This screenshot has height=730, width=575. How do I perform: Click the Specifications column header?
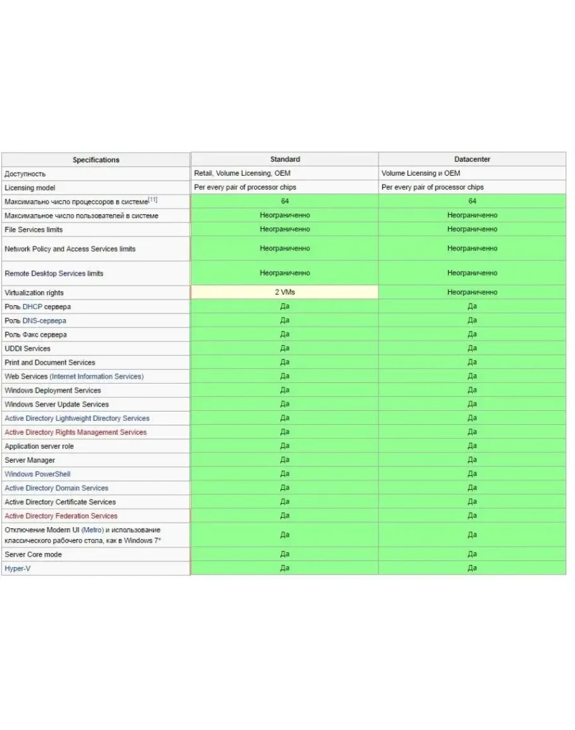click(x=96, y=160)
